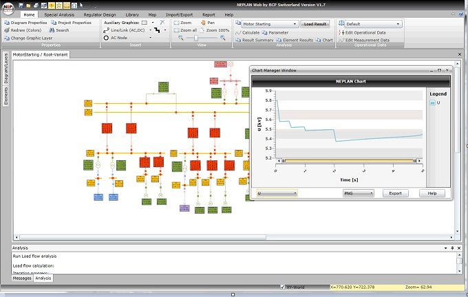Pin the Analysis output panel
The image size is (468, 297).
452,248
